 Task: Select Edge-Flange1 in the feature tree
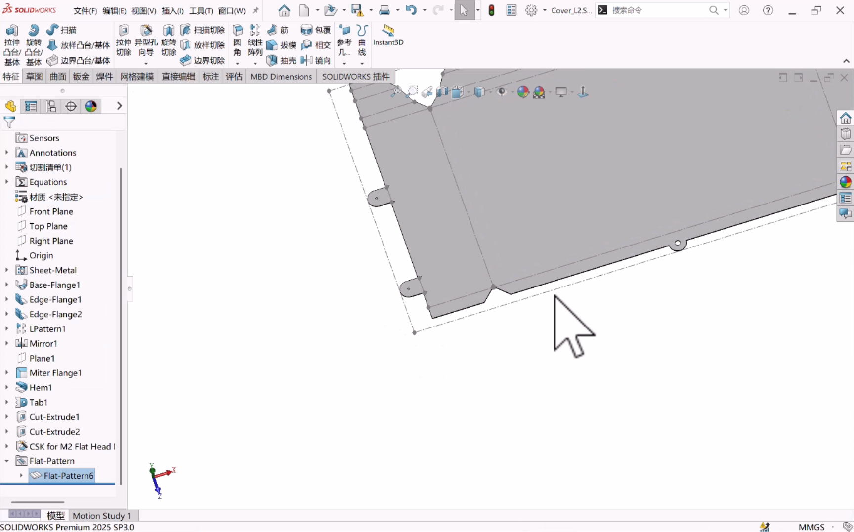pyautogui.click(x=55, y=299)
